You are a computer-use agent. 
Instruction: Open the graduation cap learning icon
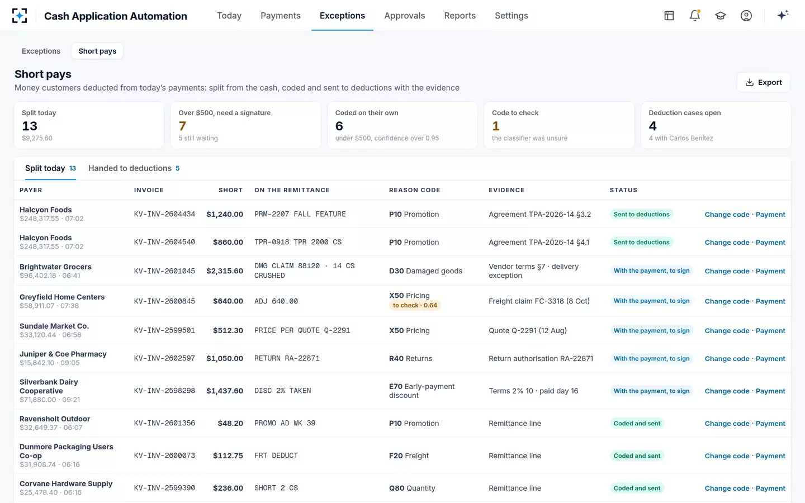[721, 16]
